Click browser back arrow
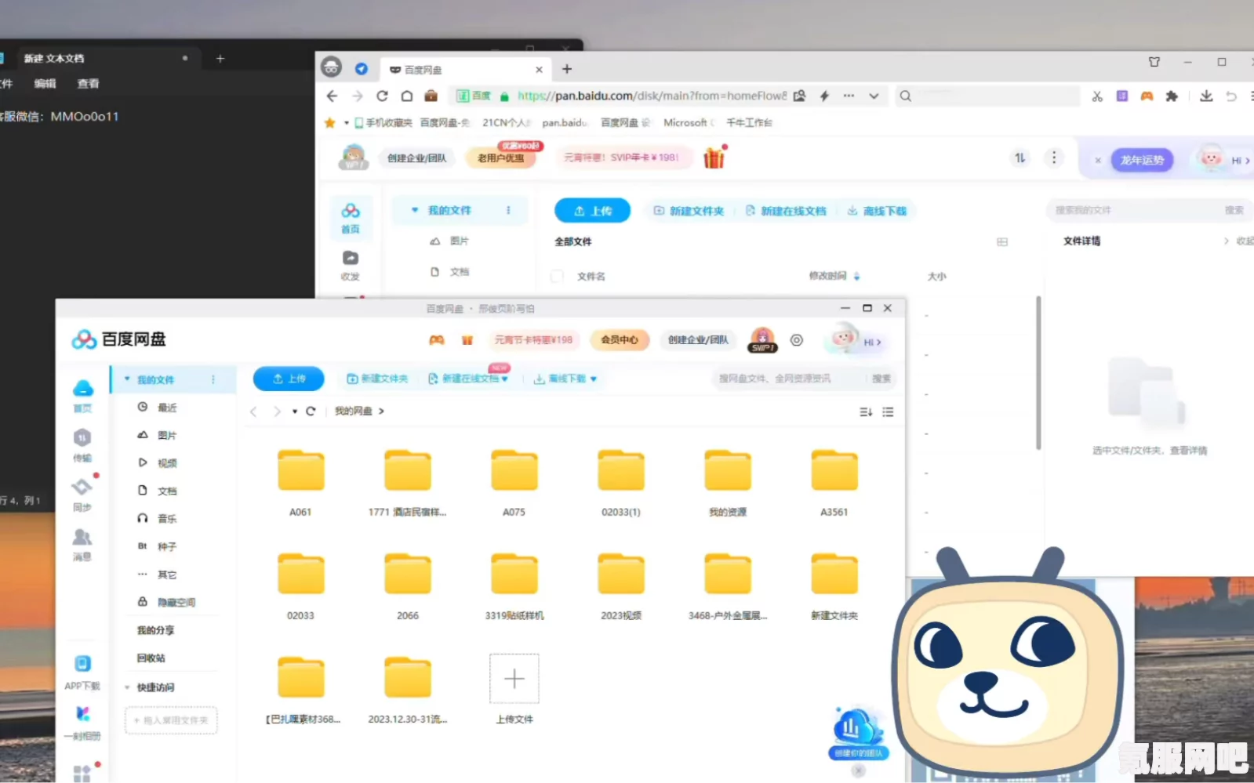Viewport: 1254px width, 783px height. pos(332,96)
